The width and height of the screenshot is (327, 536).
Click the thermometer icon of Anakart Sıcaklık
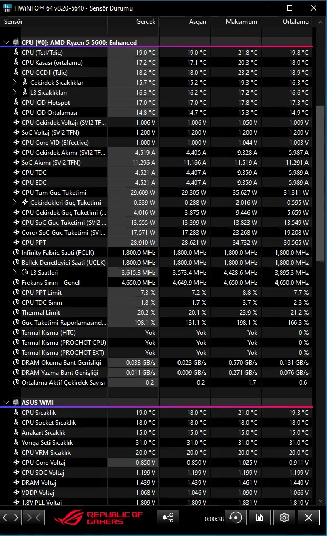tap(16, 432)
